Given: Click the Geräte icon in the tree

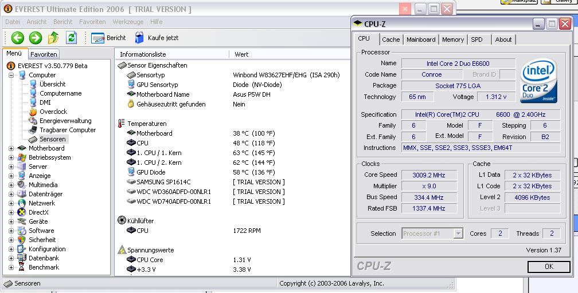Looking at the screenshot, I should [22, 221].
